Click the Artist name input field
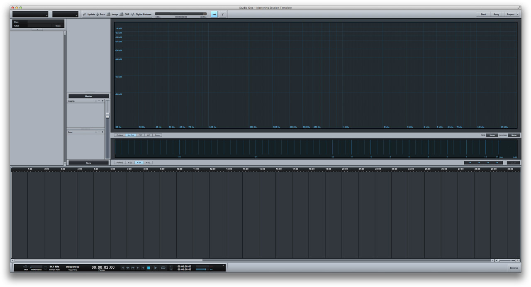531x287 pixels. coord(40,26)
